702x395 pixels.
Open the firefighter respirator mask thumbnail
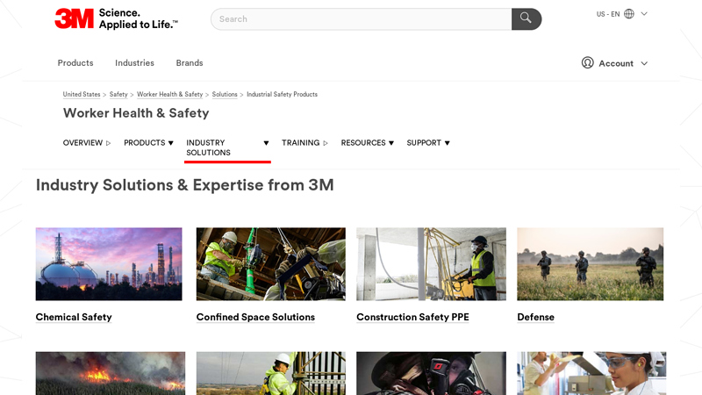(x=431, y=373)
